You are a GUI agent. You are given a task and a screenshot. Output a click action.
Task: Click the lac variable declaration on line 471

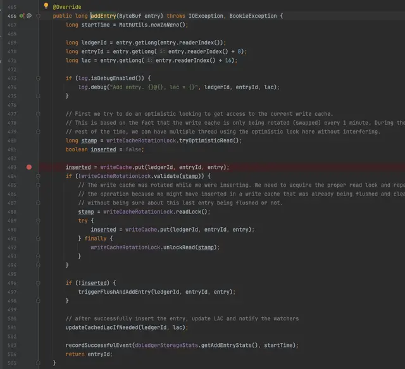[86, 61]
